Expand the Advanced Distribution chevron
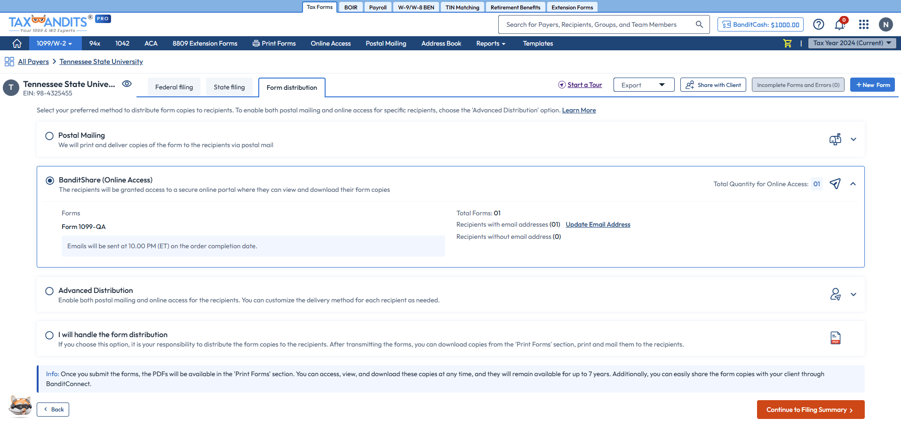 853,294
